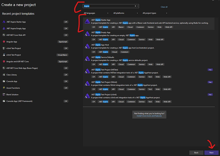Click the Blank Solution template icon
220x156 pixels.
coord(4,94)
